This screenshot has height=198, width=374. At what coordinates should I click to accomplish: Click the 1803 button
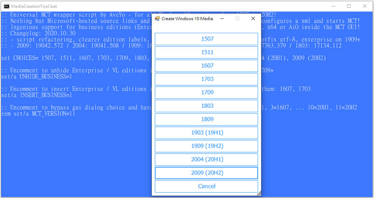[207, 106]
